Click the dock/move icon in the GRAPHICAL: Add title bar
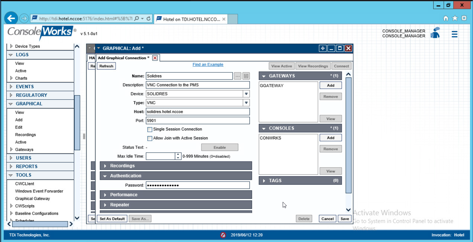Viewport: 473px width, 242px height. point(323,48)
